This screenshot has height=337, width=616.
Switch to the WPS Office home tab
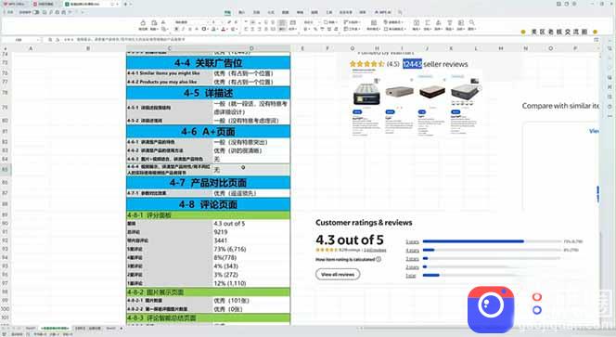(14, 4)
